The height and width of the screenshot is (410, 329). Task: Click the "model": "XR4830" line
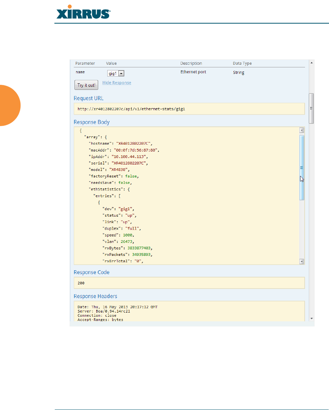click(109, 170)
